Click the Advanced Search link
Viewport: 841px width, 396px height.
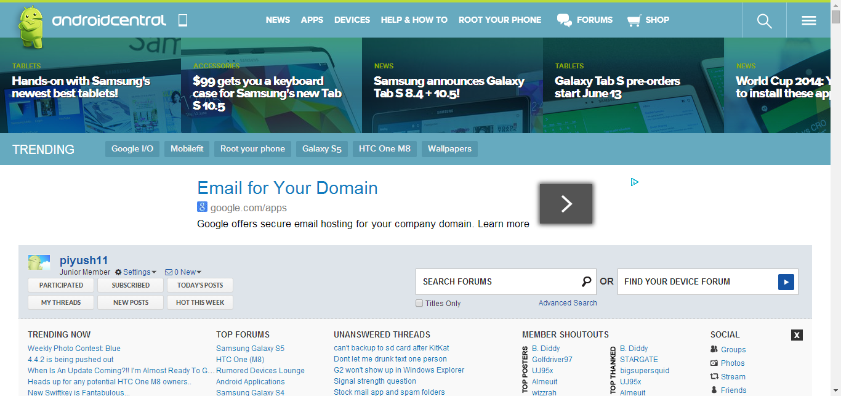(x=568, y=303)
